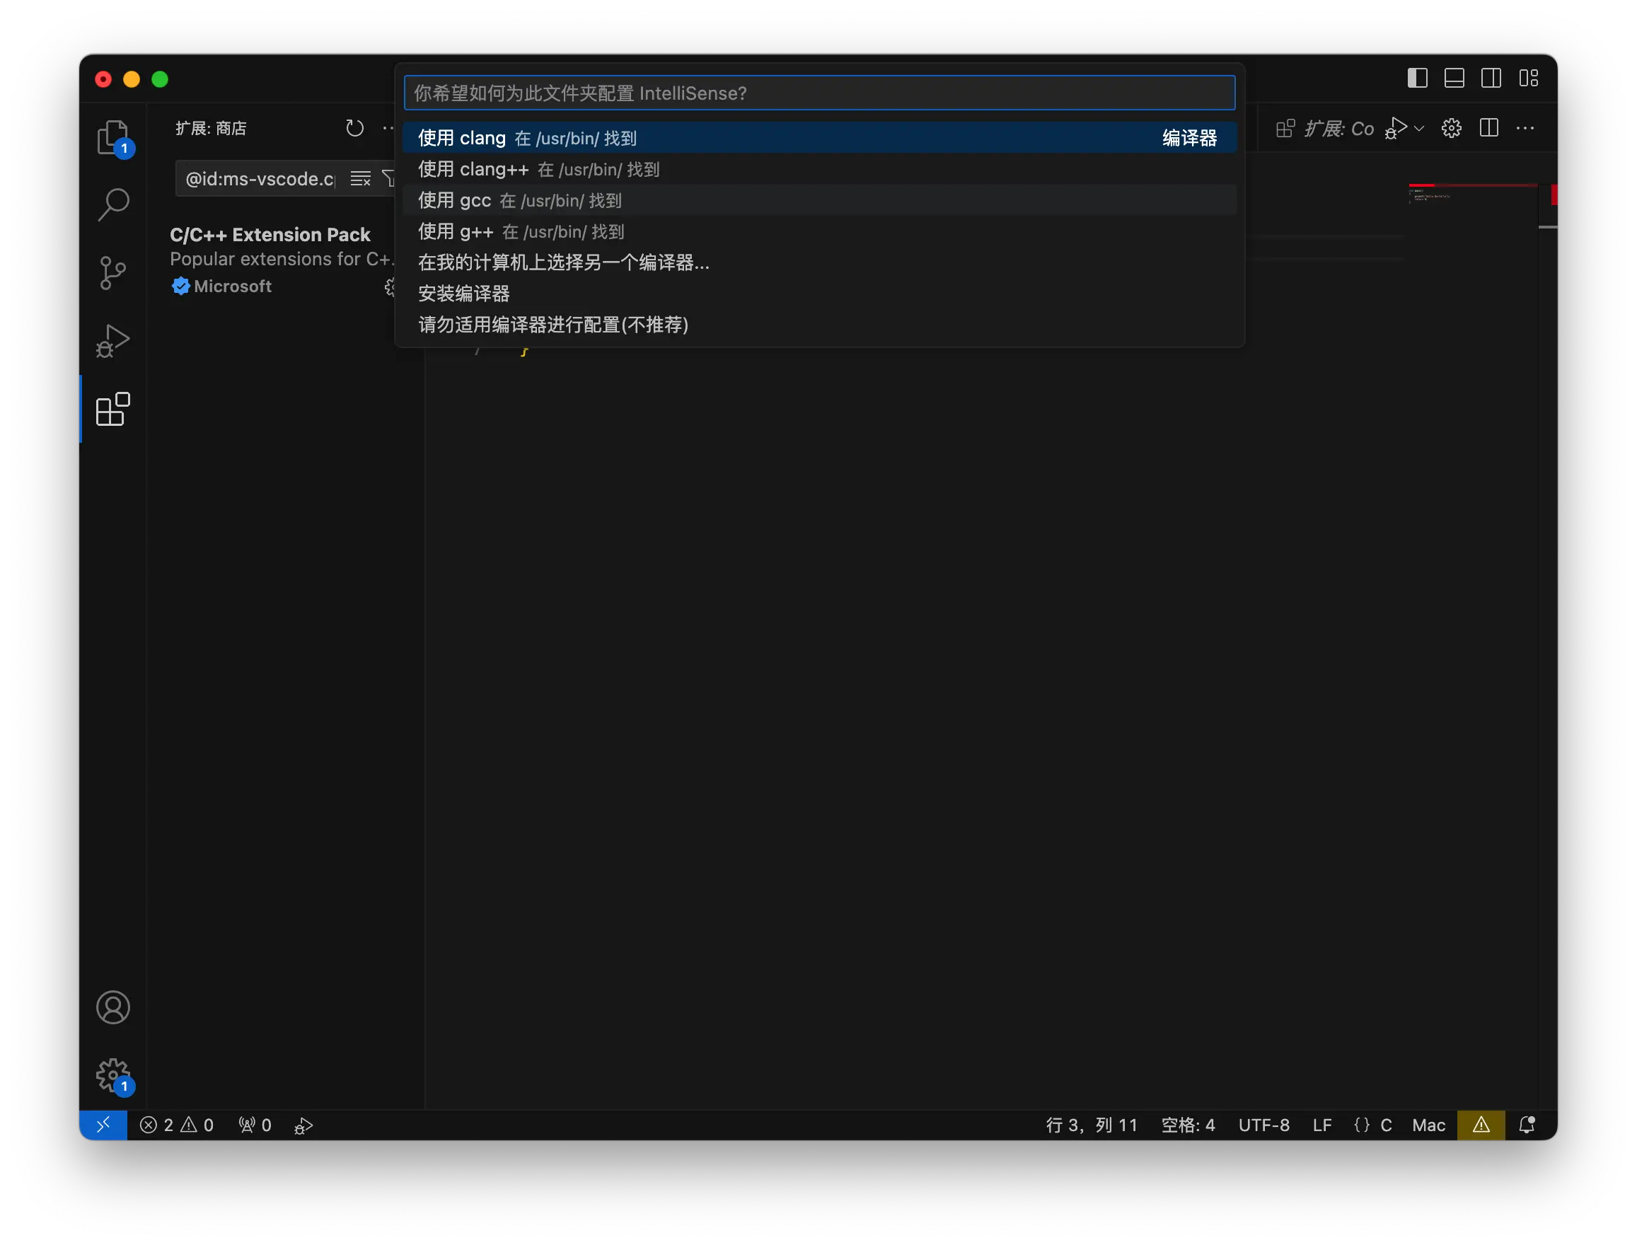The height and width of the screenshot is (1245, 1637).
Task: Select 使用 g++ compiler option
Action: (x=819, y=231)
